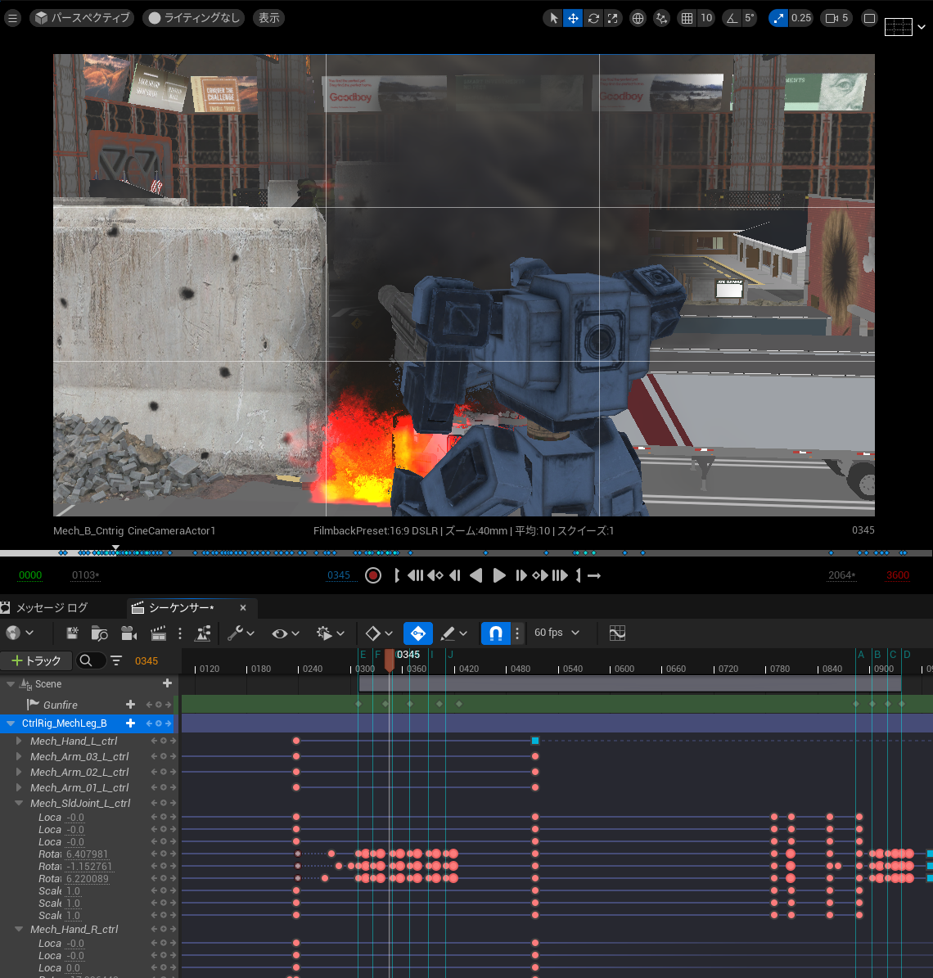Open key group diamond dropdown
933x978 pixels.
tap(379, 633)
